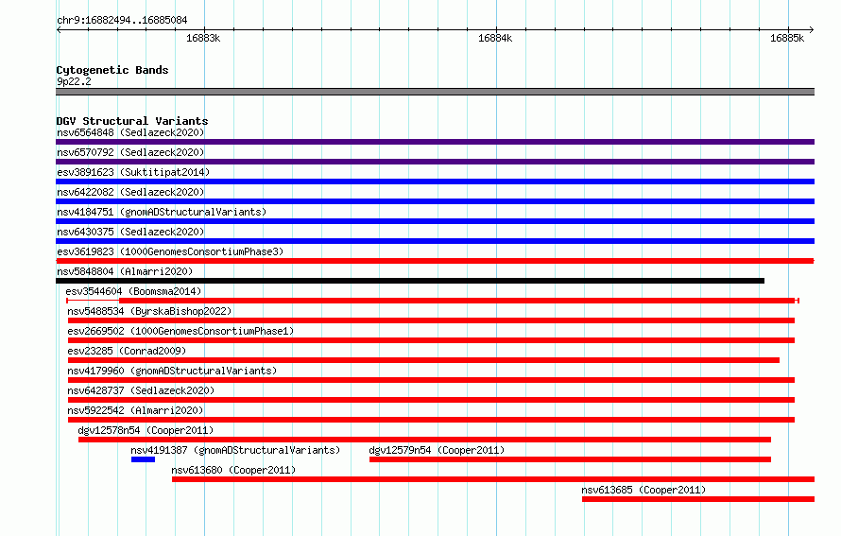Open the nsv6422082 (Sedlazeck2020) label
Screen dimensions: 841x536
130,192
